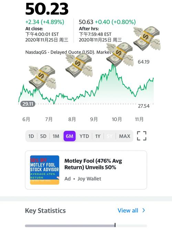Viewport: 172px width, 230px height.
Task: Switch chart to YTD range
Action: pos(84,136)
